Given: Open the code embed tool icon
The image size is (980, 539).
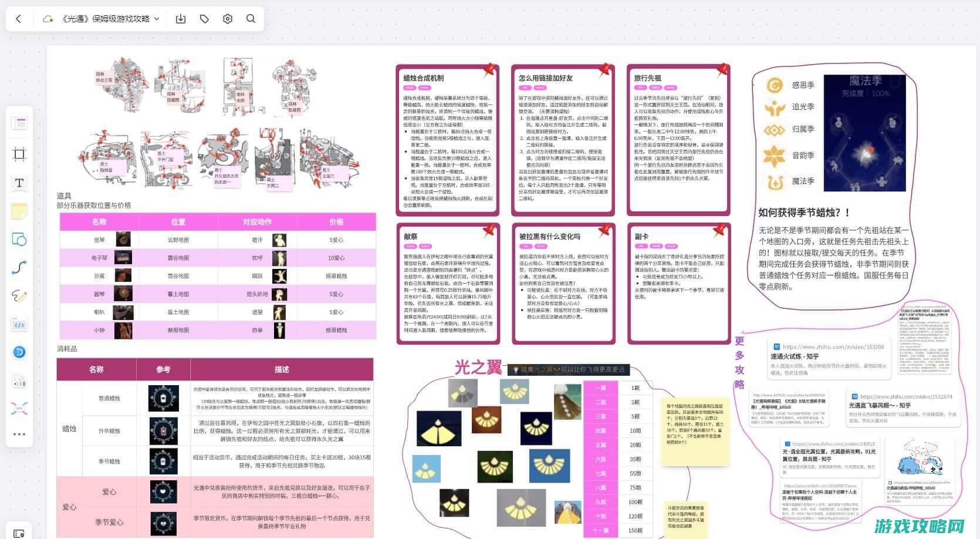Looking at the screenshot, I should click(19, 325).
